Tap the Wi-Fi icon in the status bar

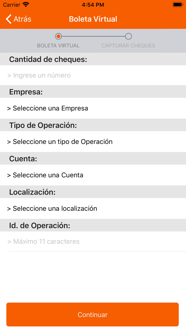pos(26,5)
